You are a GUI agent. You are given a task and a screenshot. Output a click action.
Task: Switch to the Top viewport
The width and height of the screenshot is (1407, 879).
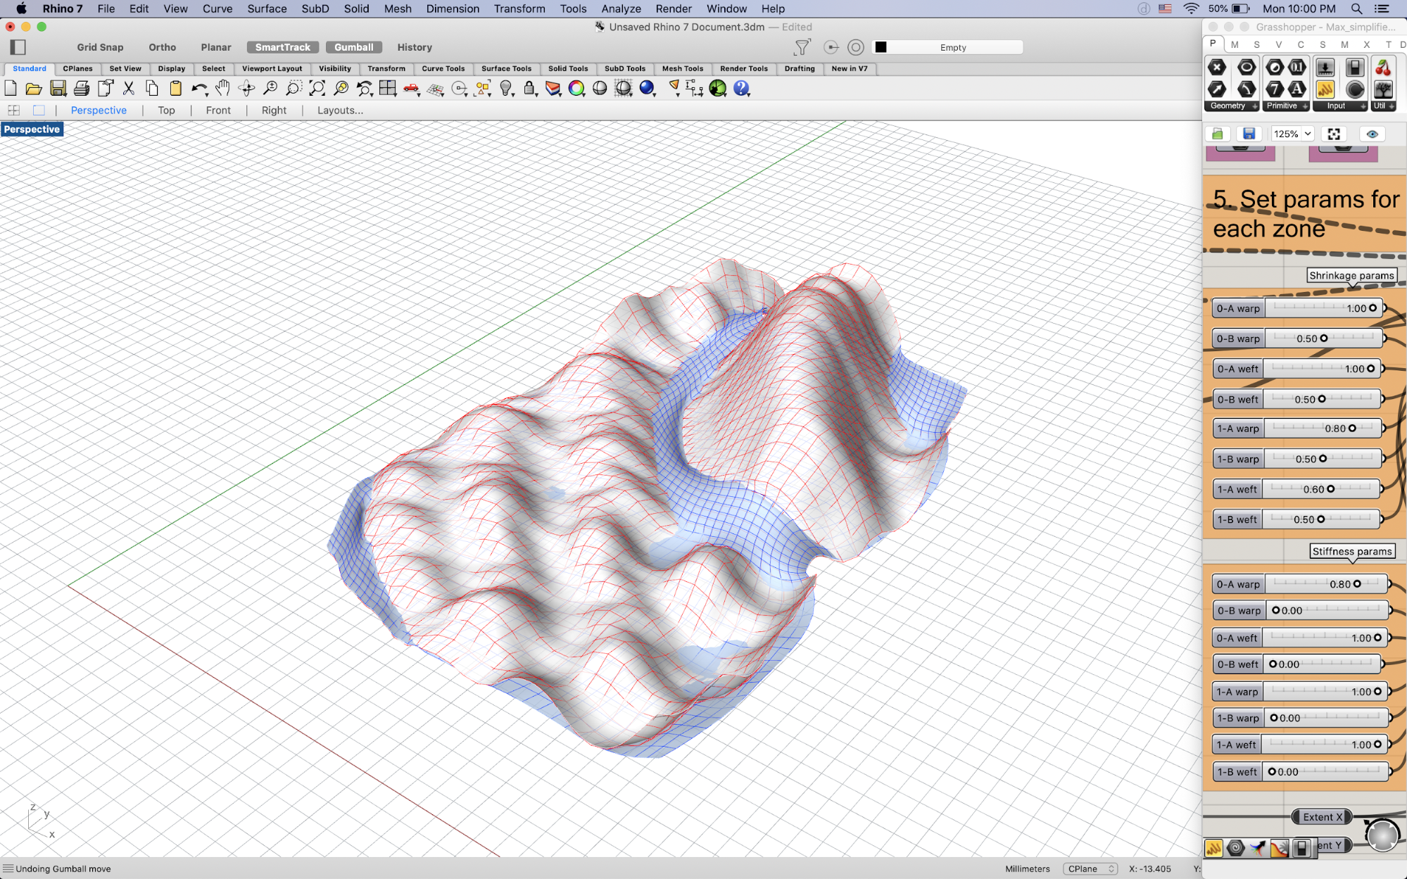pyautogui.click(x=166, y=110)
